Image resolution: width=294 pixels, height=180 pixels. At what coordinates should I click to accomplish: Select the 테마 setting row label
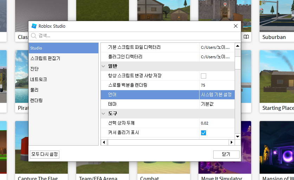click(x=112, y=104)
